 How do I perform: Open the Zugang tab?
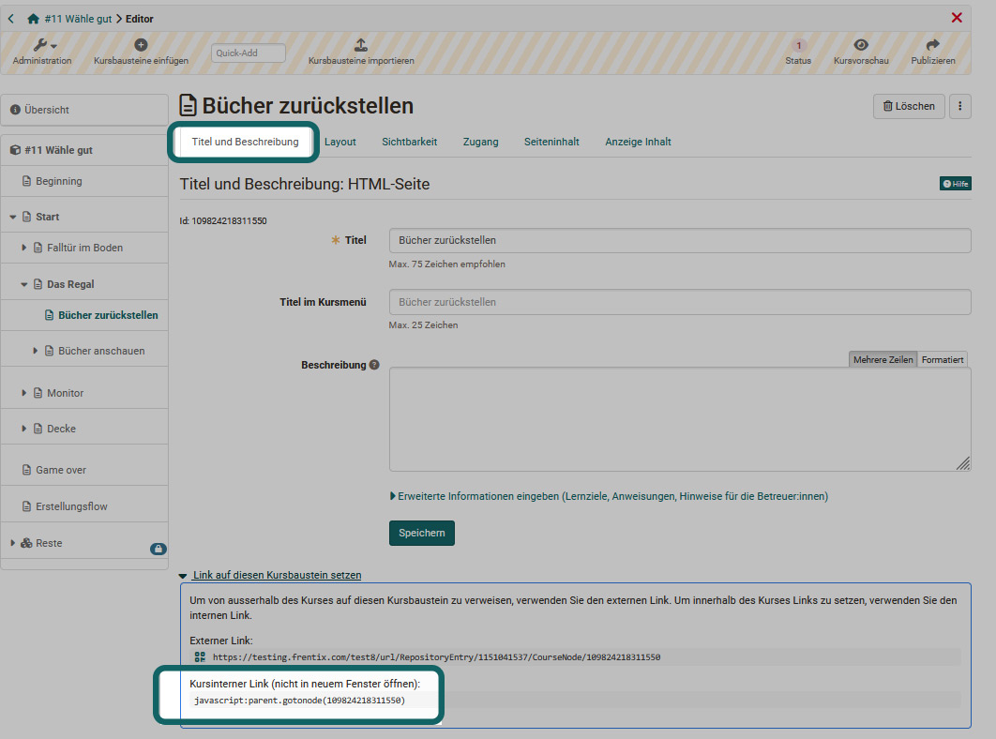[x=480, y=142]
